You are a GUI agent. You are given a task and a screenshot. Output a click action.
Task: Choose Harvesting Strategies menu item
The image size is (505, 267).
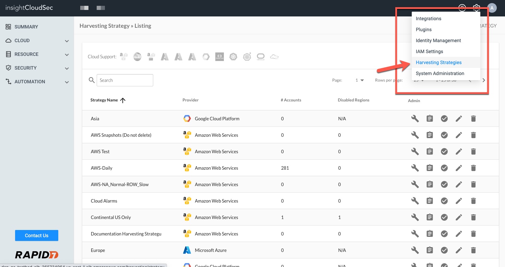click(446, 62)
